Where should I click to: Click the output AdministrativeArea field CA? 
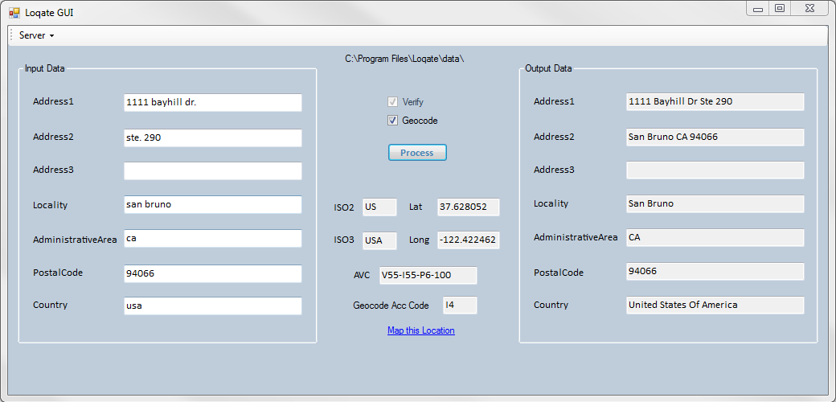[x=715, y=237]
